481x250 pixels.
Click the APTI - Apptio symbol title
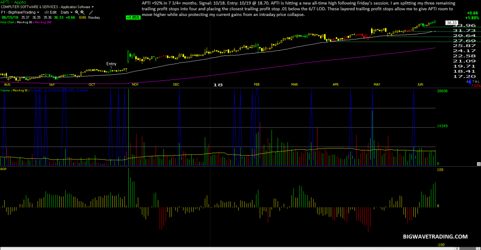[13, 2]
